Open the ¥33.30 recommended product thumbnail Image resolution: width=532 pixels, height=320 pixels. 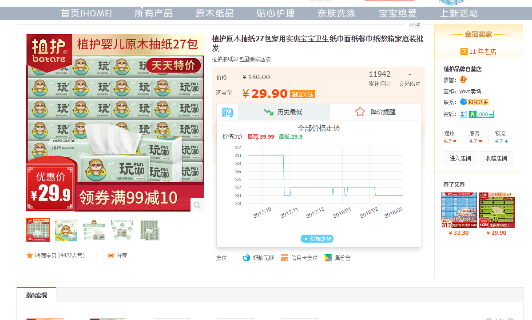pos(459,210)
